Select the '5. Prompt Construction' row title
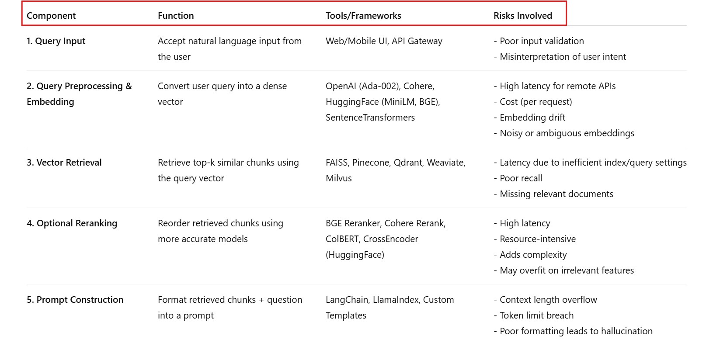720x343 pixels. click(x=75, y=300)
